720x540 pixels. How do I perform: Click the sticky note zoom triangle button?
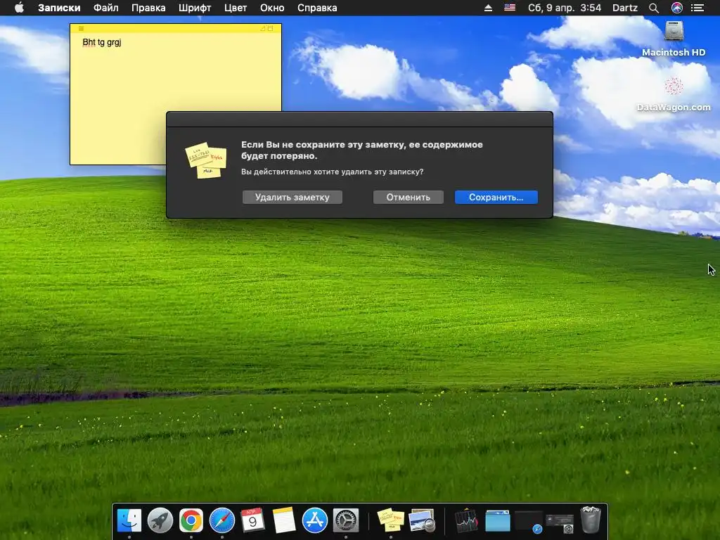pos(263,28)
